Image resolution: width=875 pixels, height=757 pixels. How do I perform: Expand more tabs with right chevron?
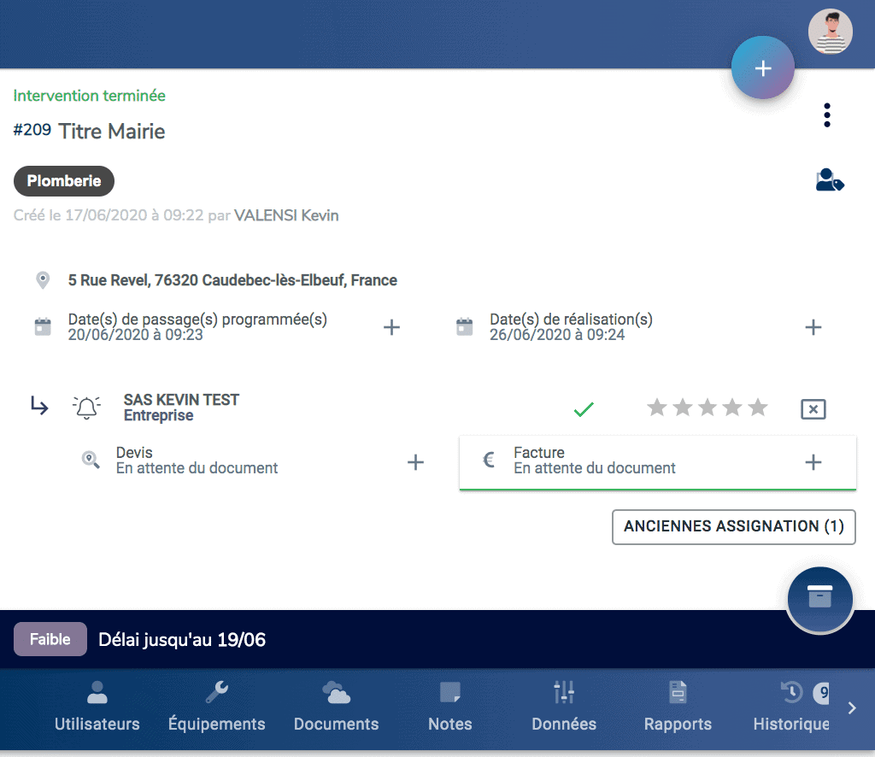(x=852, y=708)
